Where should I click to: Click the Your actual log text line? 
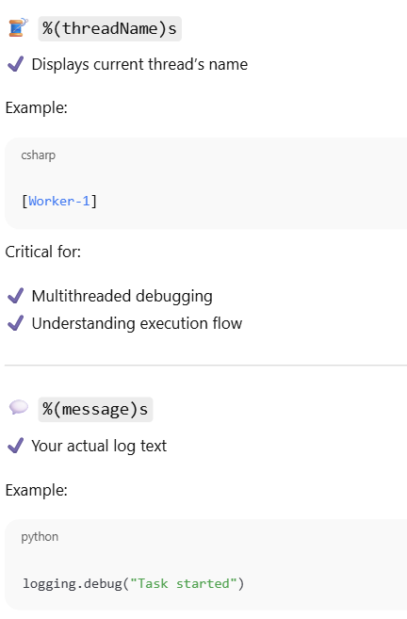tap(99, 446)
